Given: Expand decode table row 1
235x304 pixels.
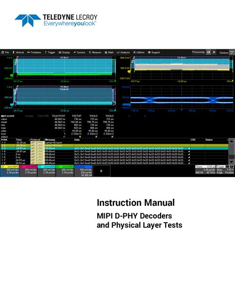Looking at the screenshot, I should [2, 142].
